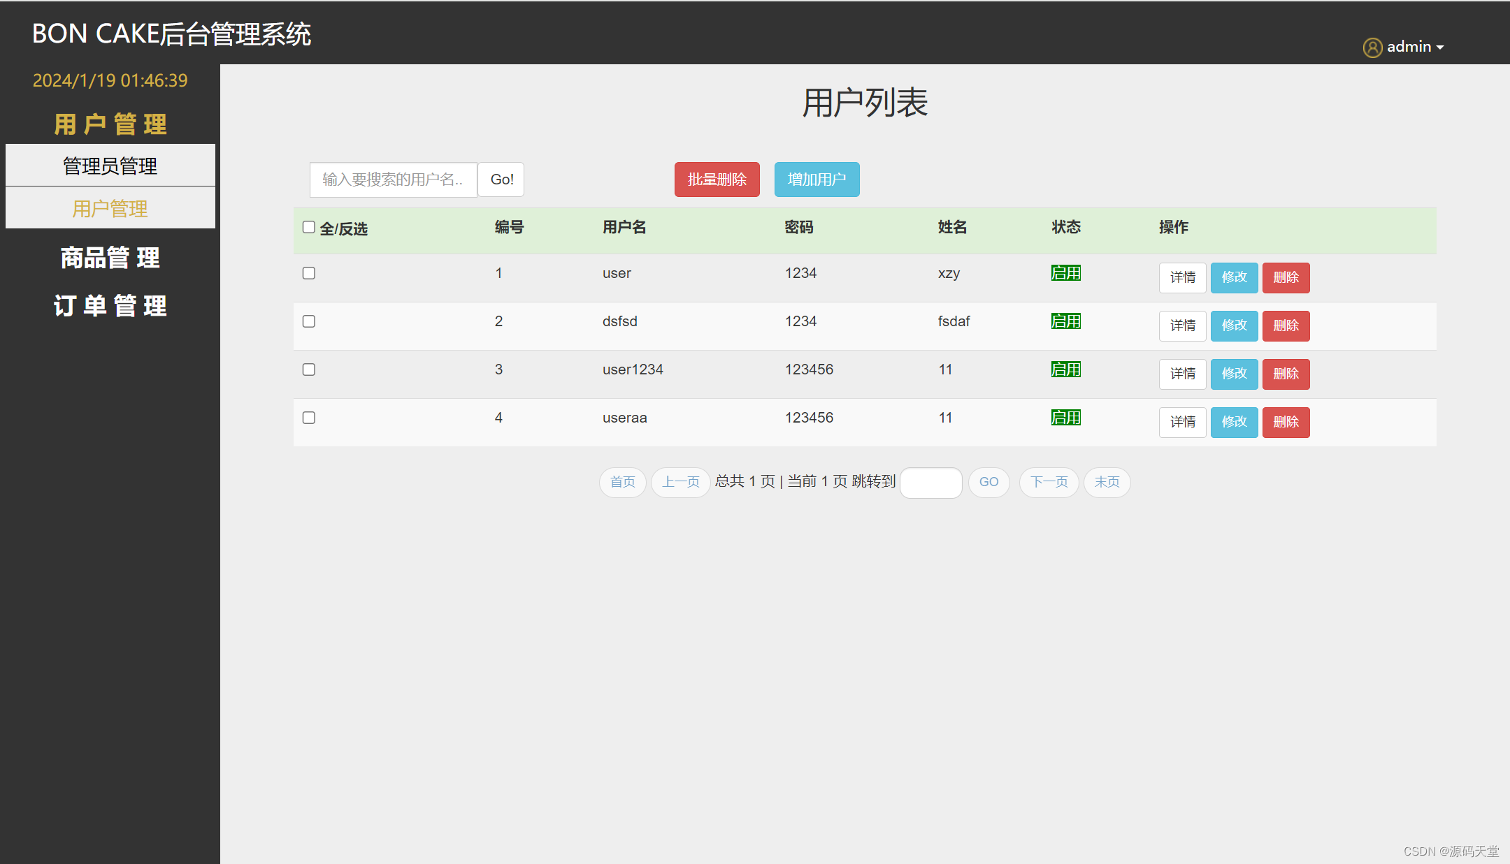
Task: Click 删除 for user xzy
Action: tap(1286, 277)
